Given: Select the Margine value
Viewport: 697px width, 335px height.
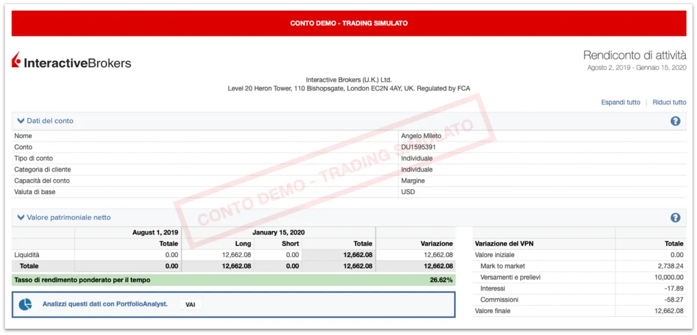Looking at the screenshot, I should click(413, 181).
